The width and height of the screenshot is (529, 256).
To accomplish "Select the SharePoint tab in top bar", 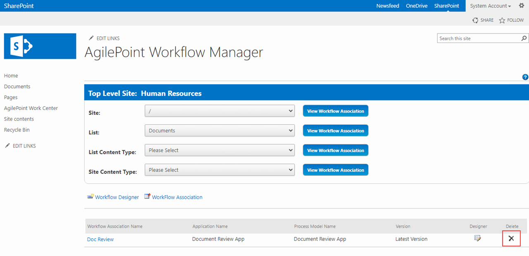I will point(446,6).
